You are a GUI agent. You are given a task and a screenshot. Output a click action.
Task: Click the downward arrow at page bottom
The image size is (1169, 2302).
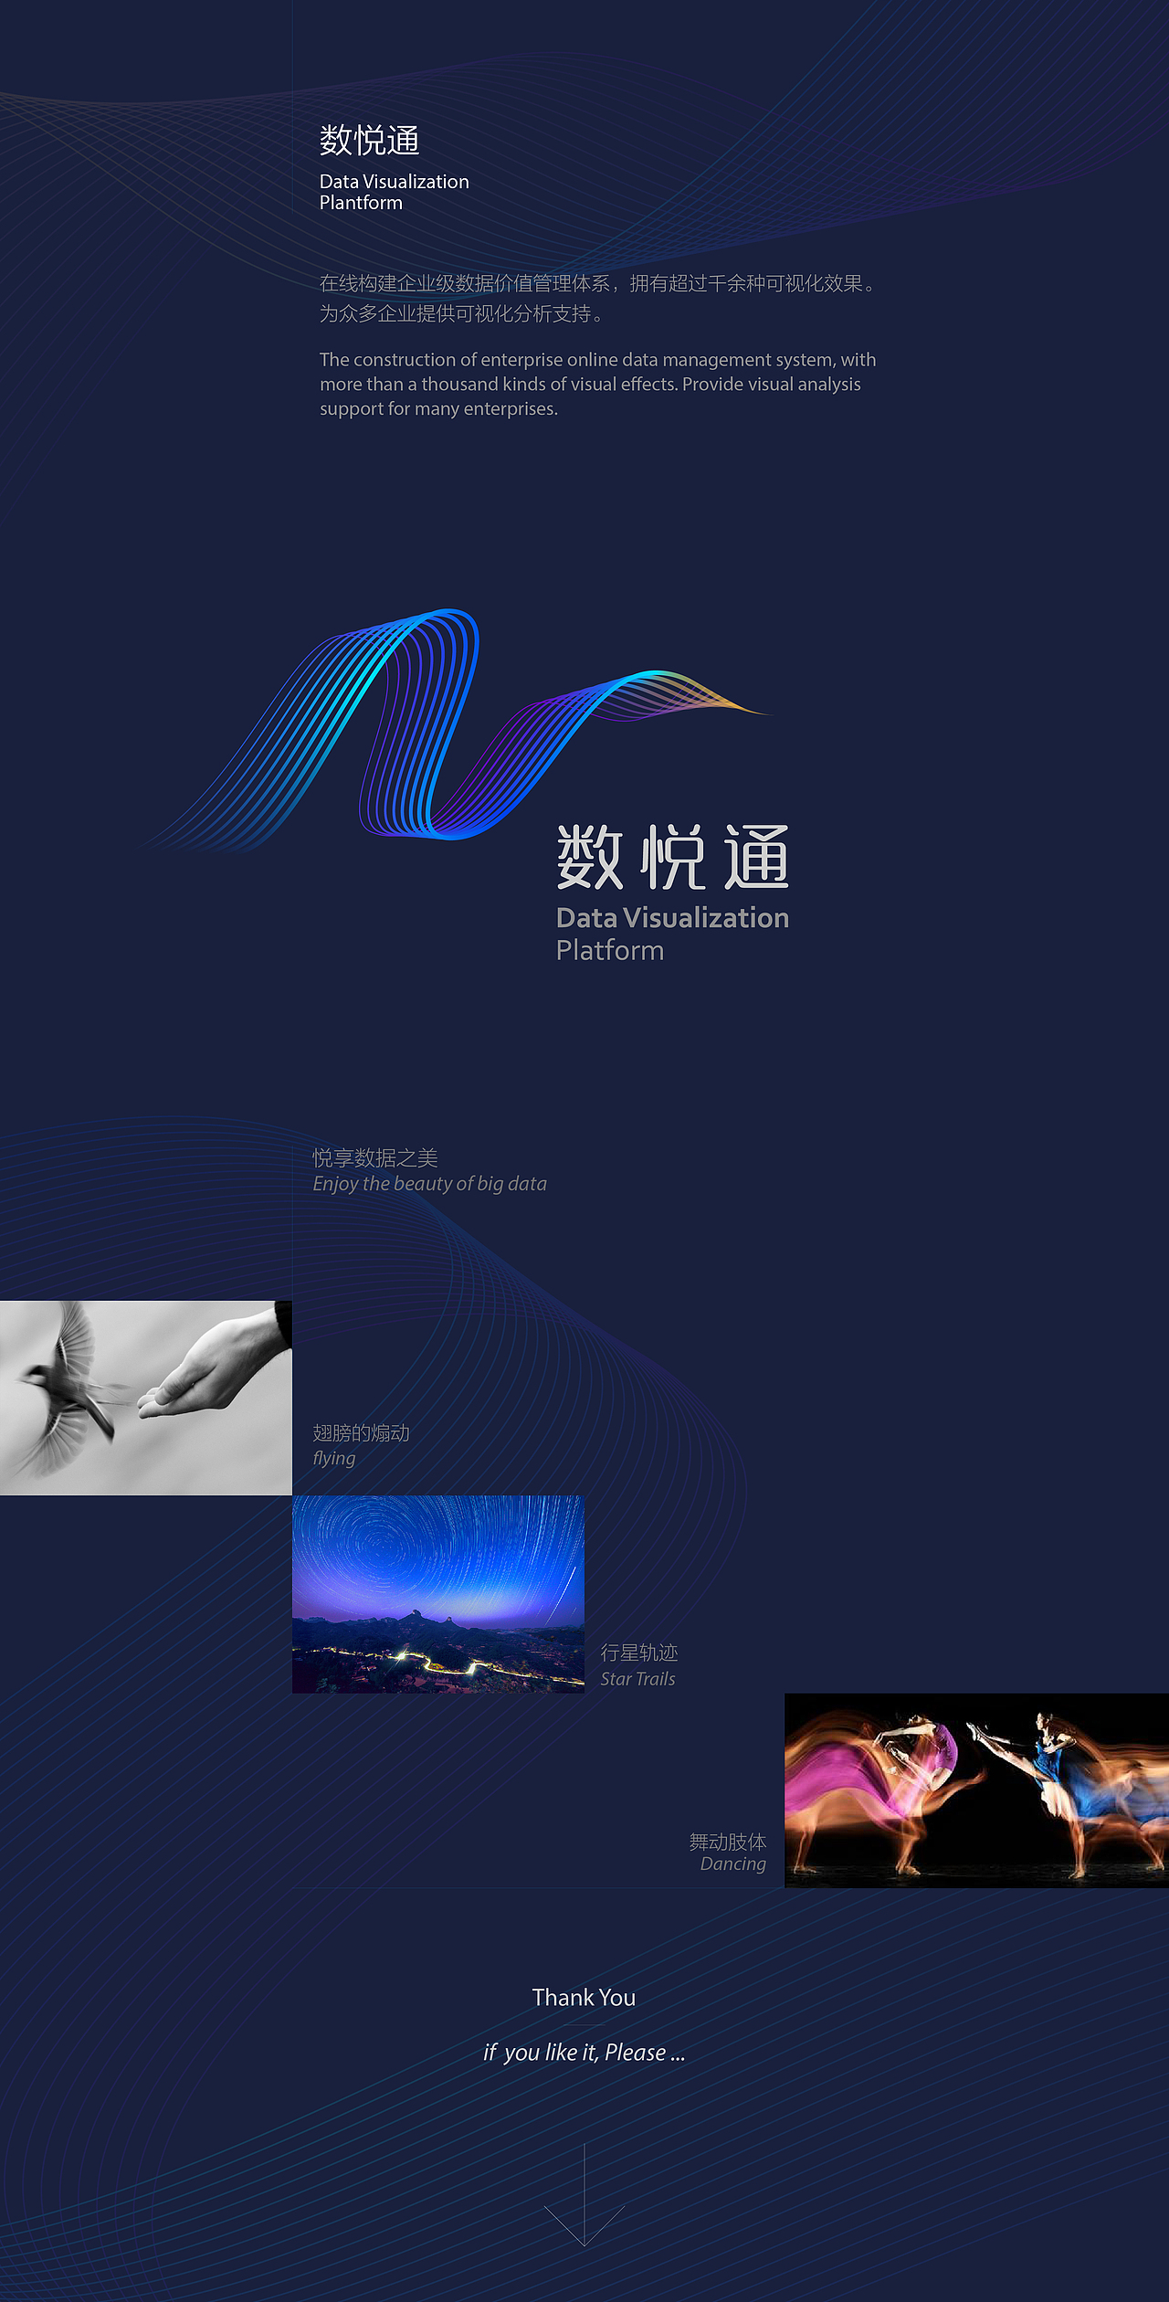click(x=584, y=2195)
